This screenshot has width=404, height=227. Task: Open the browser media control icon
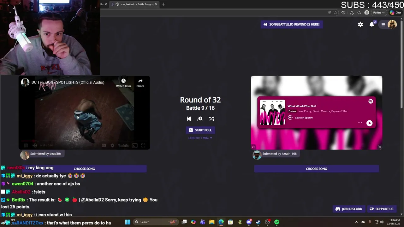click(352, 13)
